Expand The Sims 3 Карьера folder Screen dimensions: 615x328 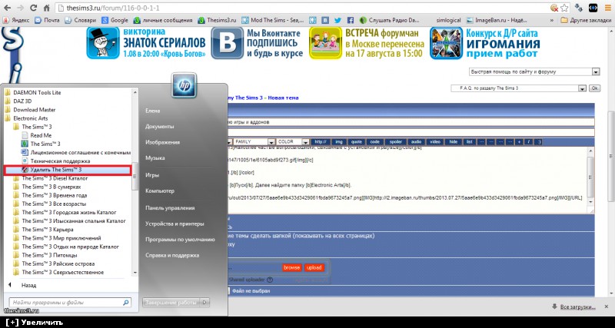43,230
